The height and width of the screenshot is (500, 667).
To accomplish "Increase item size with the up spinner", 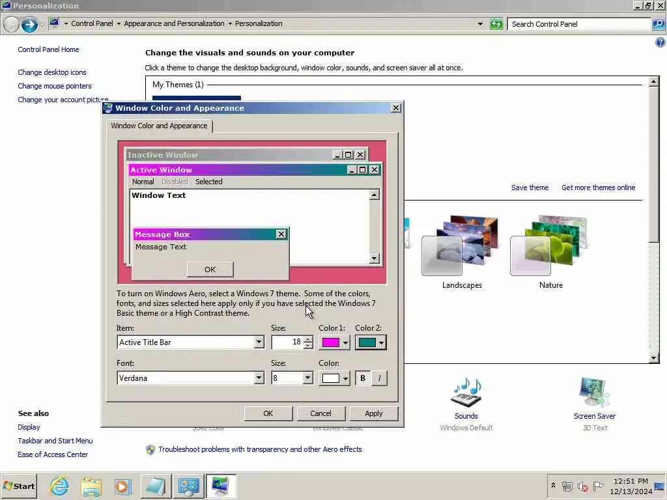I will coord(308,339).
